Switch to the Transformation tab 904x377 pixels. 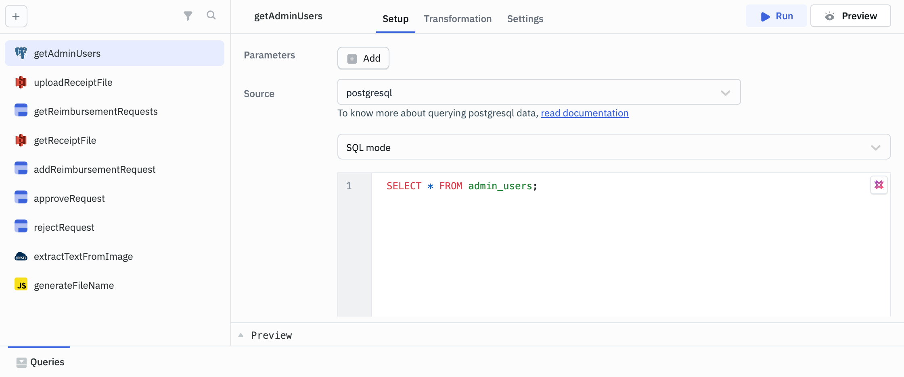[458, 19]
